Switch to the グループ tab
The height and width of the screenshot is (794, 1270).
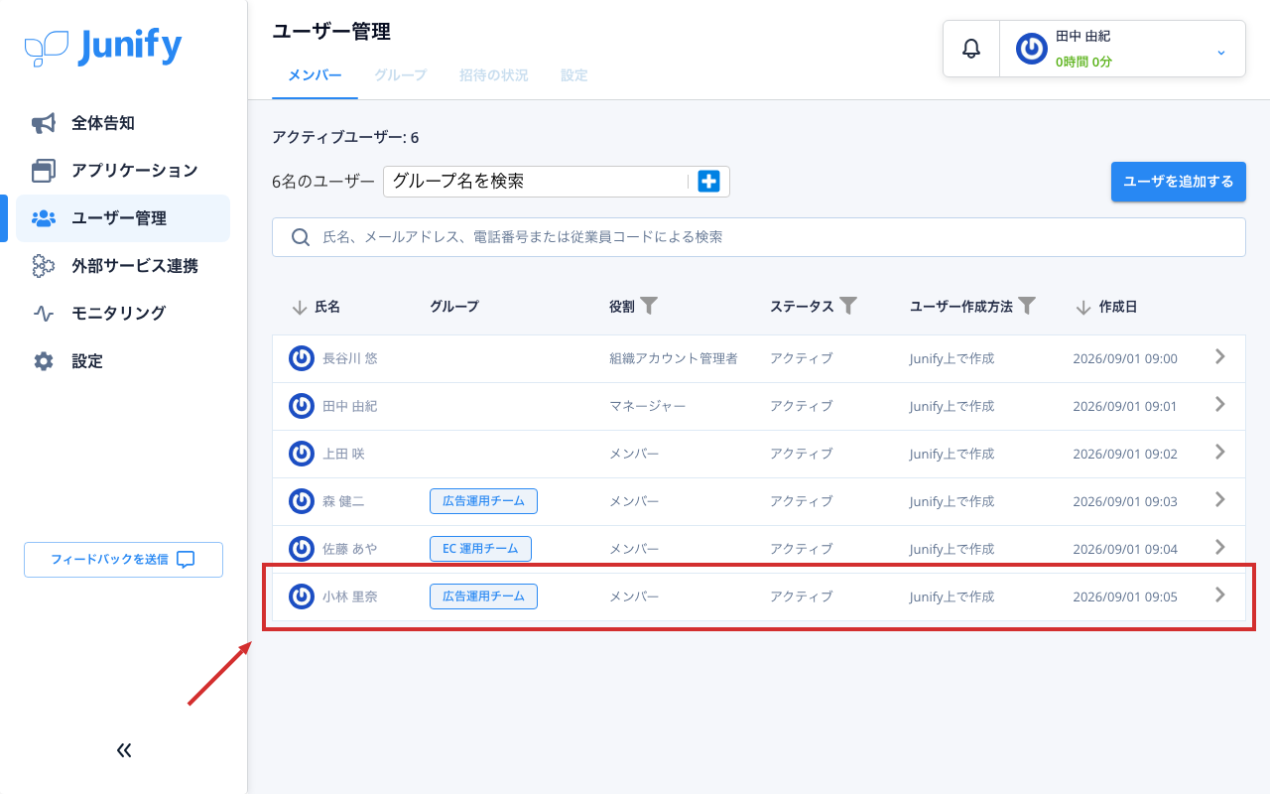[x=400, y=75]
